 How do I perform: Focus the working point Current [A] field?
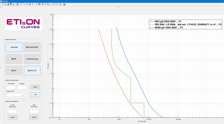(11, 87)
